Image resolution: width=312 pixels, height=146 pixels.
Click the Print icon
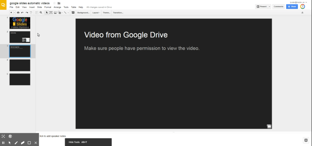[18, 12]
